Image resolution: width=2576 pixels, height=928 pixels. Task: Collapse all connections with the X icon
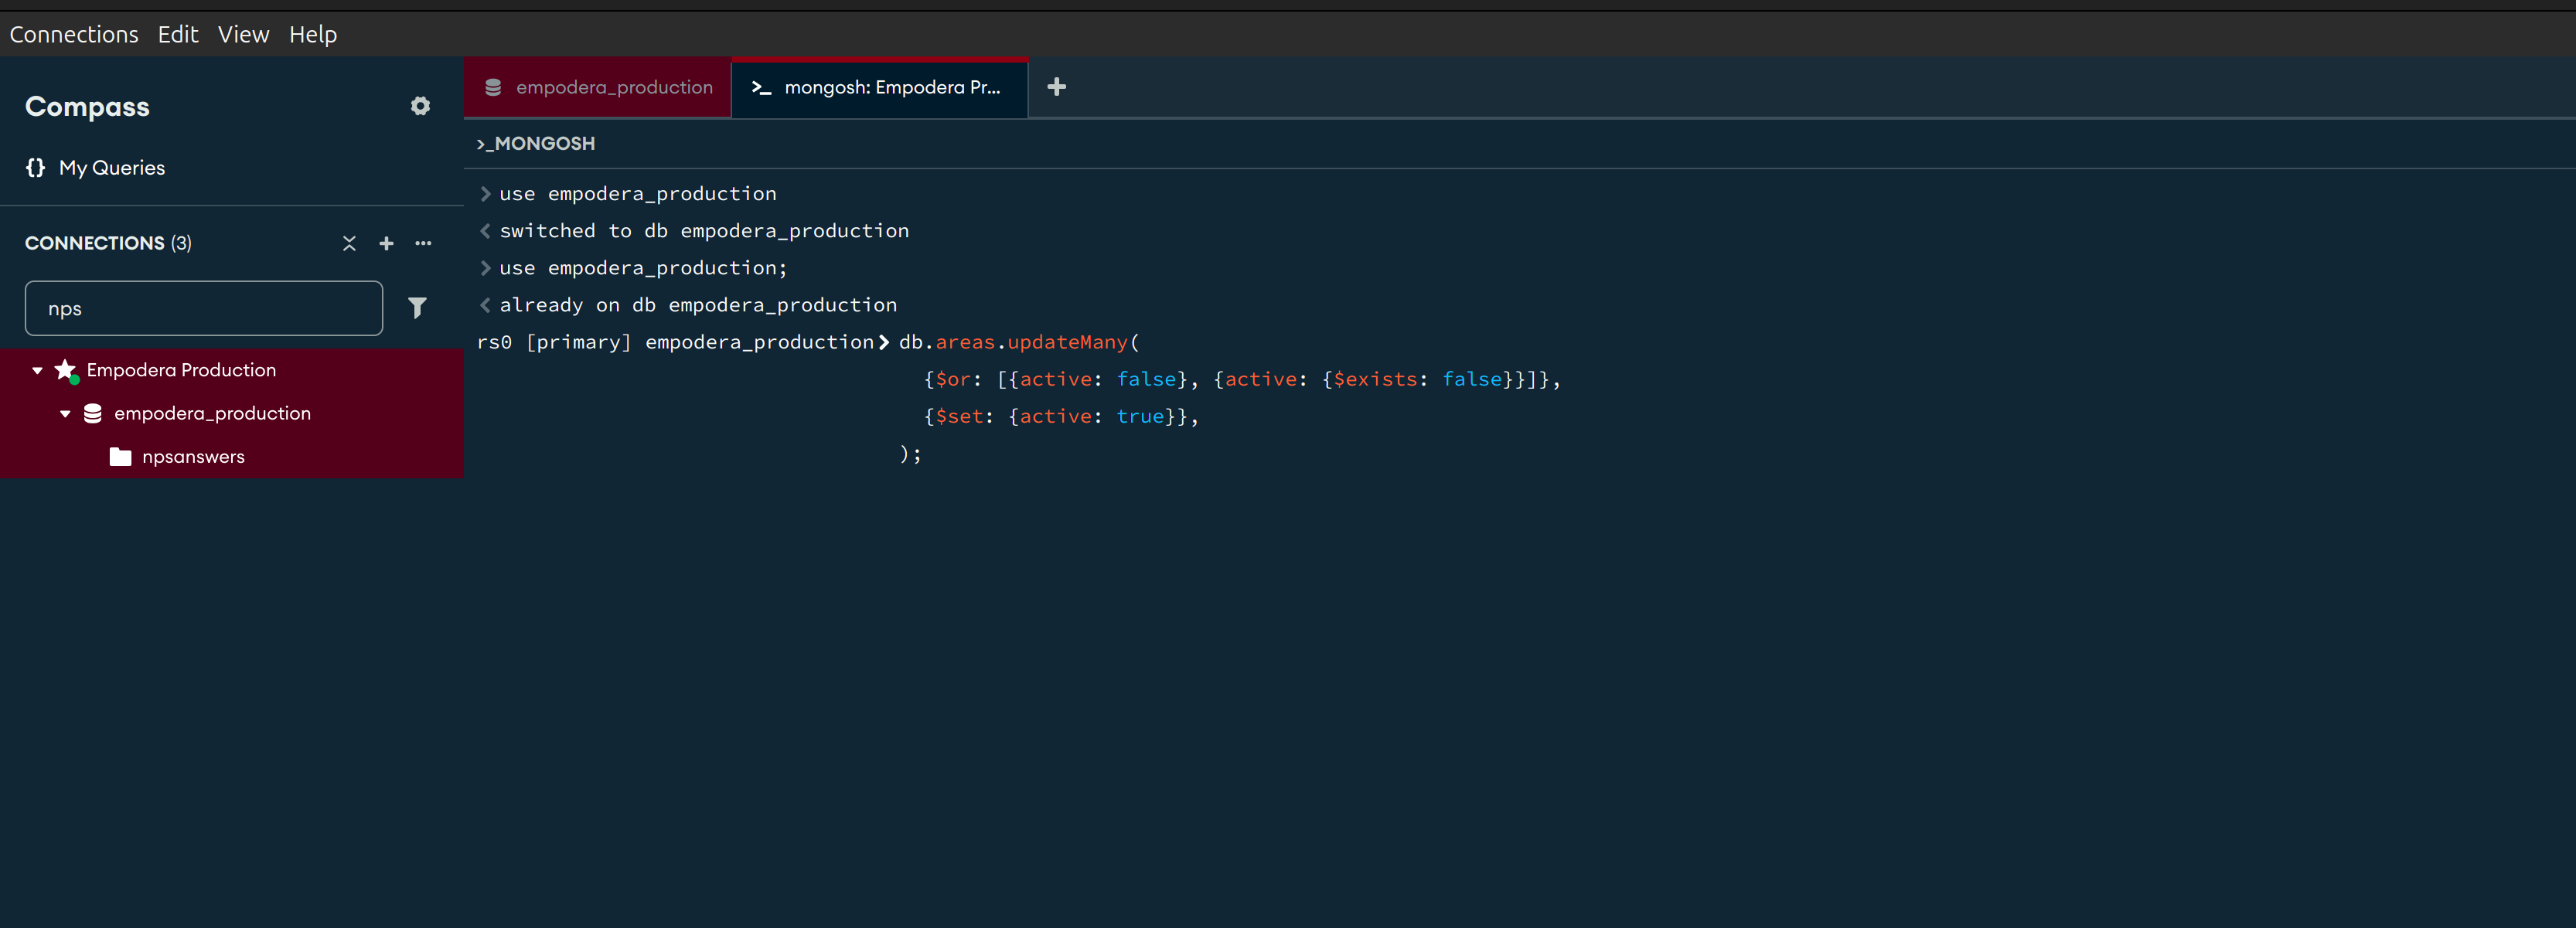349,243
